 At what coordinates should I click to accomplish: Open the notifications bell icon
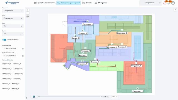169,3
